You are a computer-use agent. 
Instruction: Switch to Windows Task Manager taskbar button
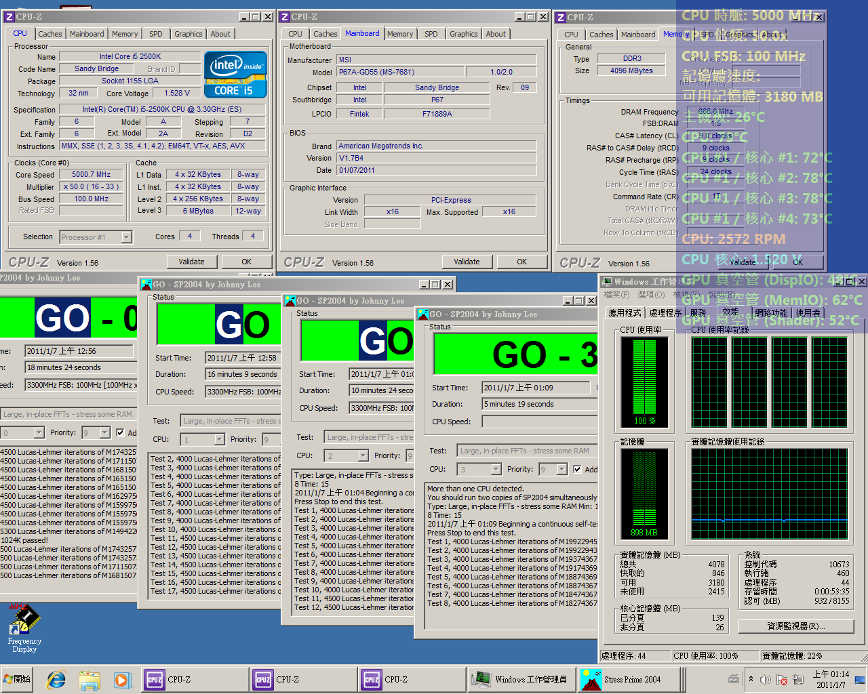521,679
